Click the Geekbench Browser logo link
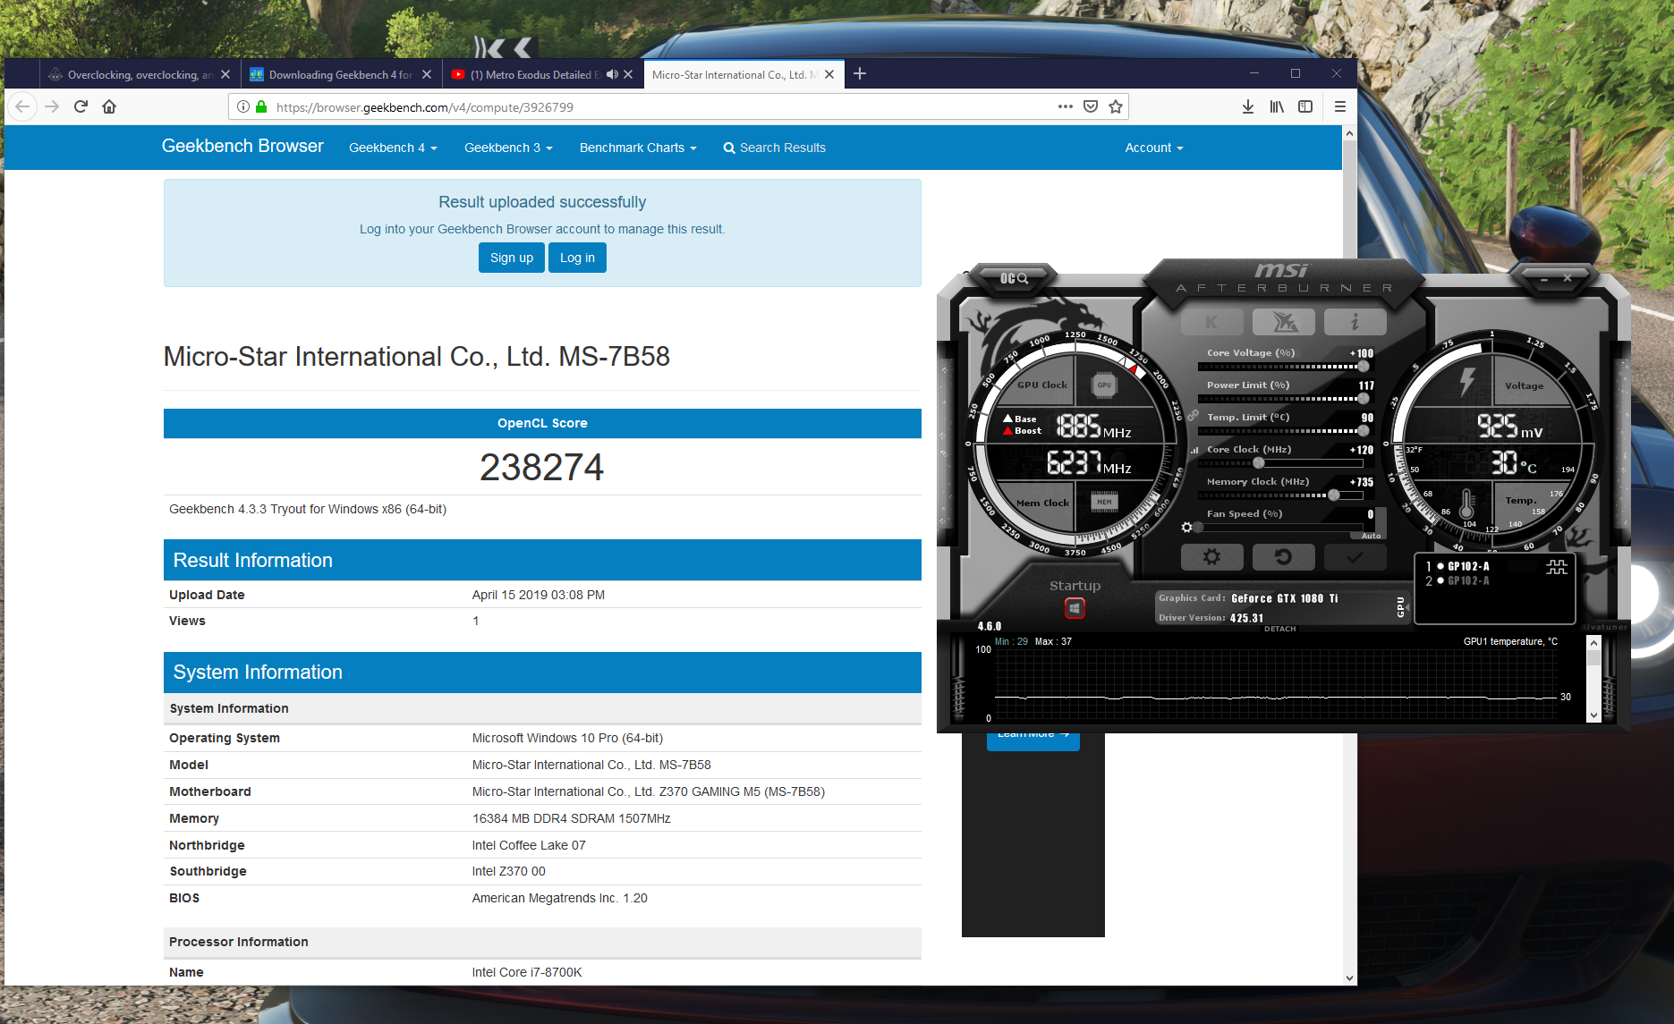The width and height of the screenshot is (1674, 1024). 242,146
